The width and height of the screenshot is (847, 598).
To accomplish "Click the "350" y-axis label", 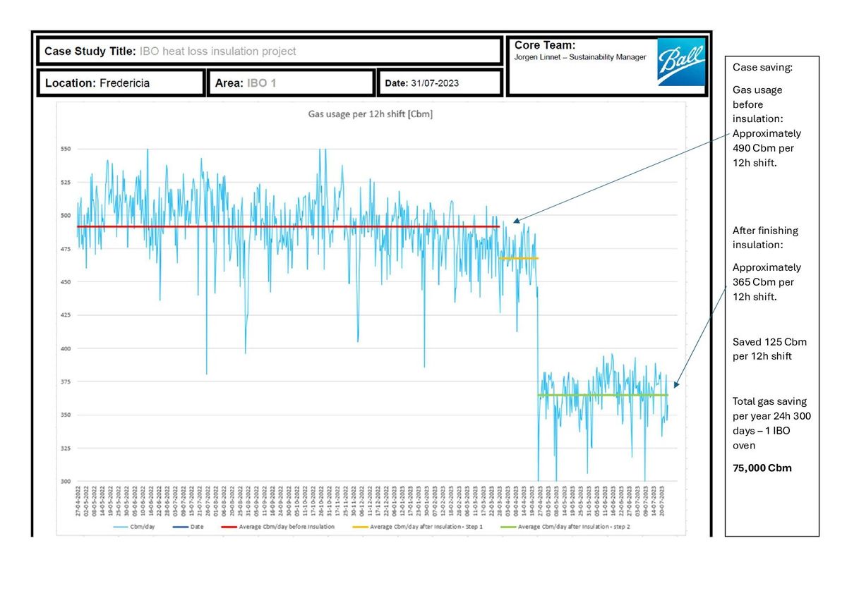I will (64, 415).
